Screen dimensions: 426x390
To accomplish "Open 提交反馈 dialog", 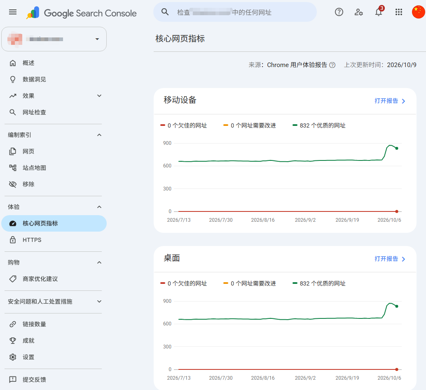I will click(x=54, y=379).
